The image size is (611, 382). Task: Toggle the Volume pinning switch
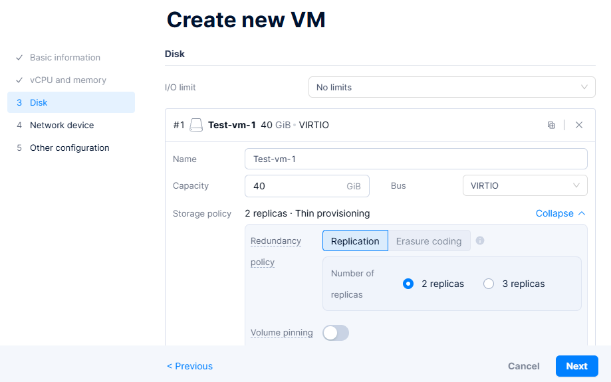[336, 333]
